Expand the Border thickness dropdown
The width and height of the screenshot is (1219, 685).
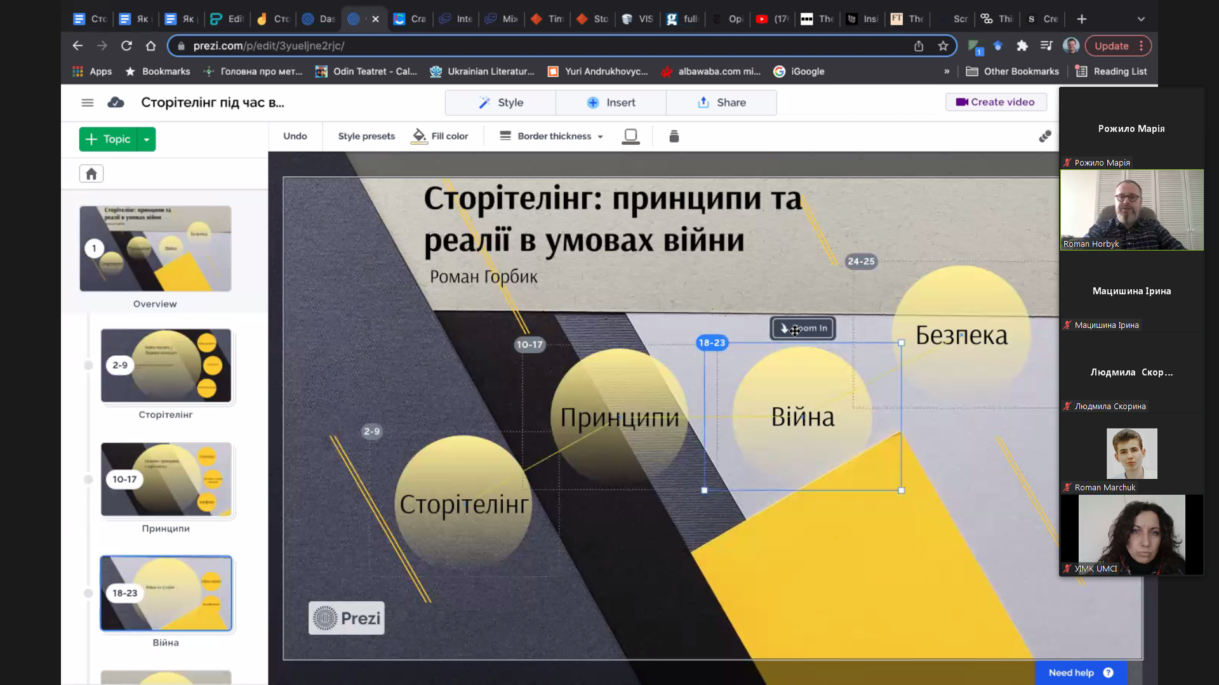coord(601,136)
